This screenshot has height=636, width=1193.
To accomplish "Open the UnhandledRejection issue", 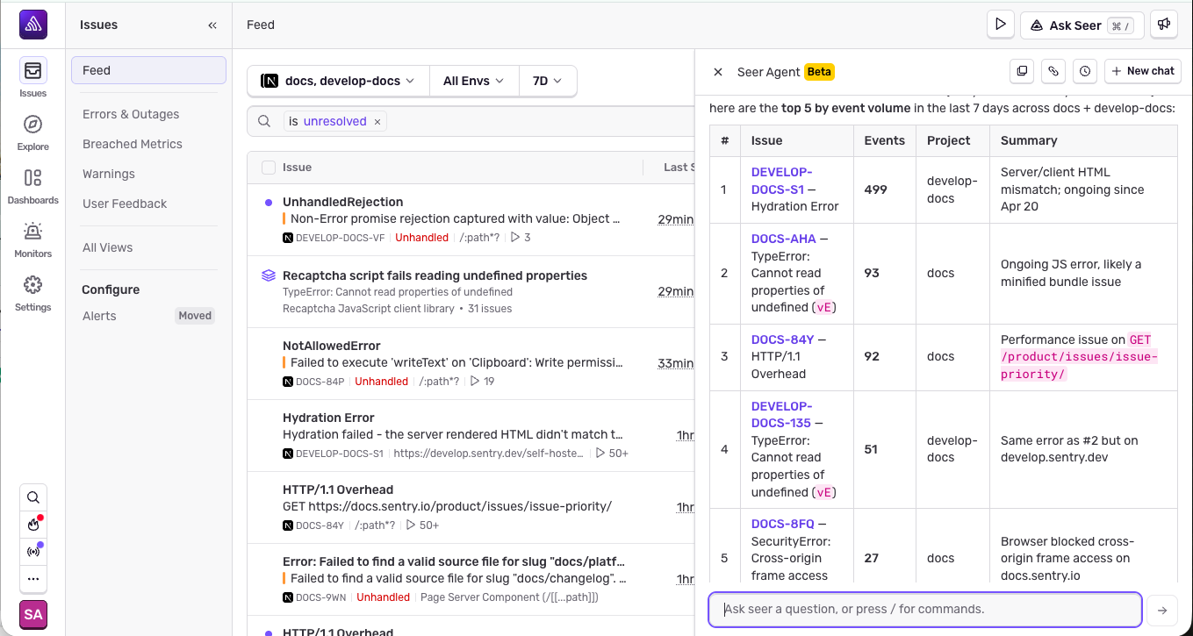I will (x=343, y=202).
